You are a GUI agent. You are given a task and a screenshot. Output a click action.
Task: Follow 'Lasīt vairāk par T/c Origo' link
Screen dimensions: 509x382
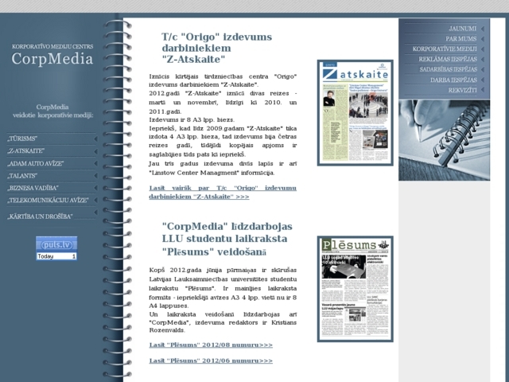tap(223, 193)
